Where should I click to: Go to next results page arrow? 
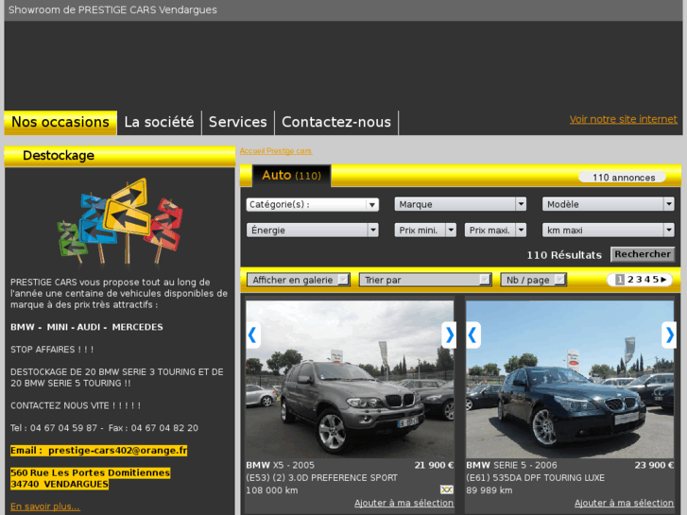click(663, 279)
